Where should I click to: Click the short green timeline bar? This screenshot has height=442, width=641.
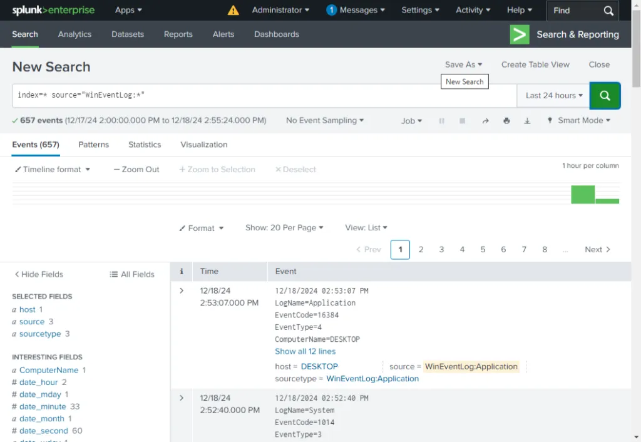coord(607,201)
